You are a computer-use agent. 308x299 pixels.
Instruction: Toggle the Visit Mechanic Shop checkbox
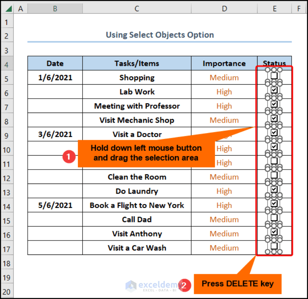[x=274, y=118]
